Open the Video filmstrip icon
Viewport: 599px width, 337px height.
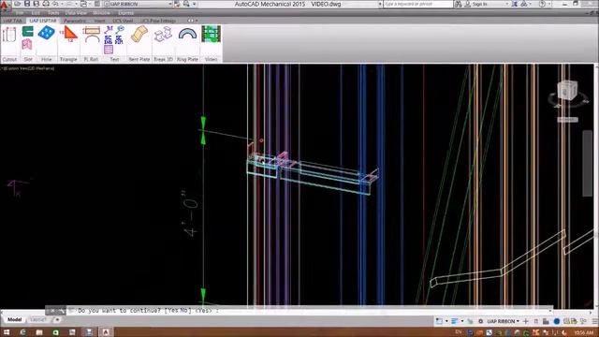click(x=212, y=34)
